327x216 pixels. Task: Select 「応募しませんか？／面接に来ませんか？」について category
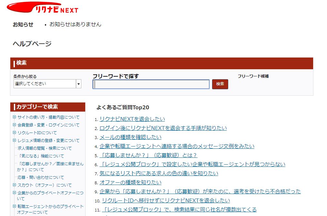(50, 167)
